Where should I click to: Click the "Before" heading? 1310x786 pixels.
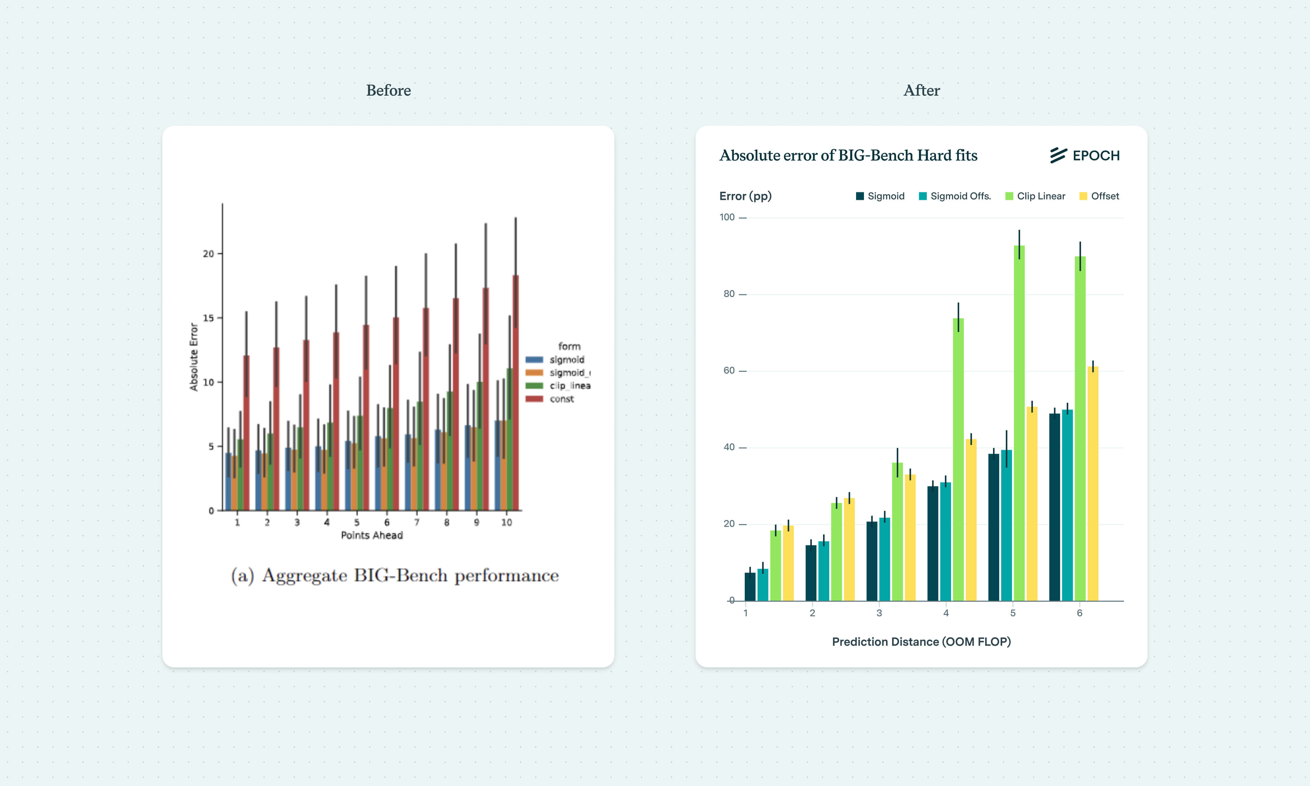click(389, 91)
